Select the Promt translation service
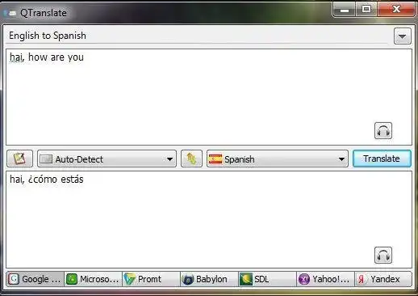Viewport: 418px width, 296px height. point(151,279)
